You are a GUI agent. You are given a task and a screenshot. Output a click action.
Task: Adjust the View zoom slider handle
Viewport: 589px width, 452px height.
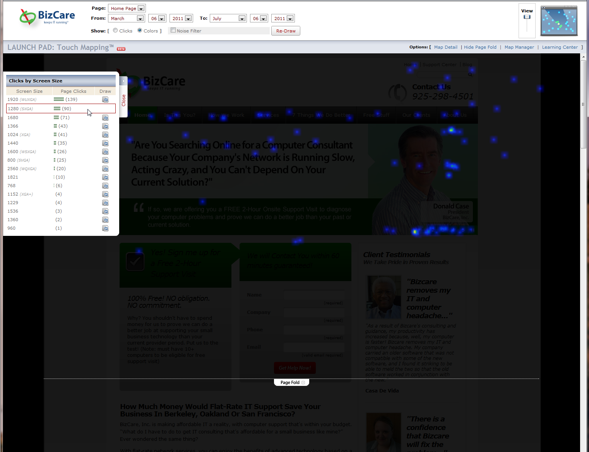527,17
